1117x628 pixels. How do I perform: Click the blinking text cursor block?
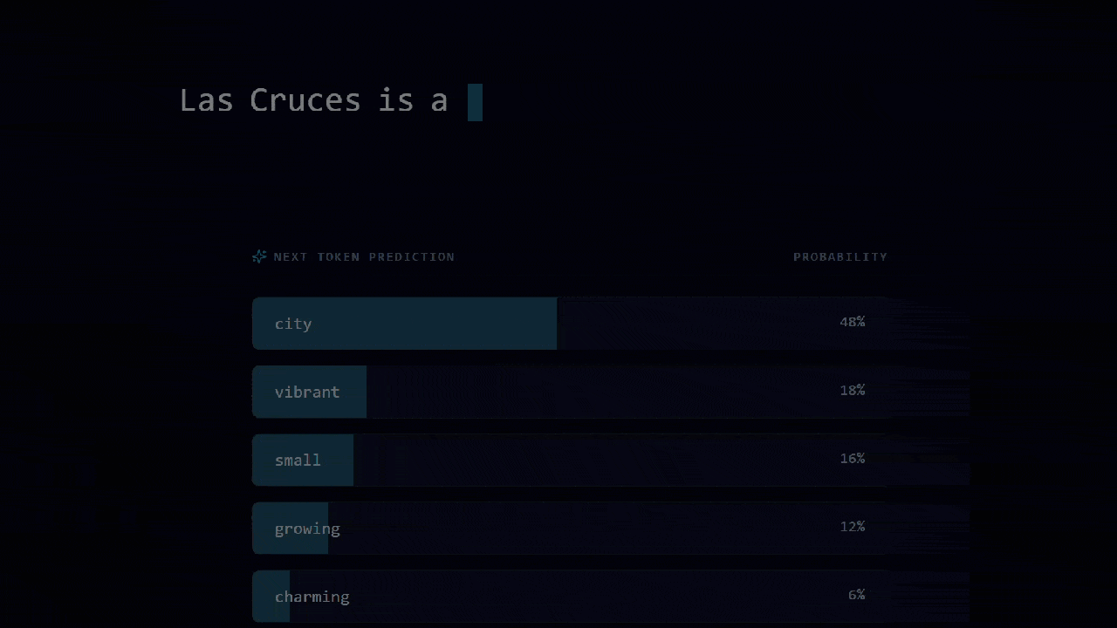coord(475,102)
